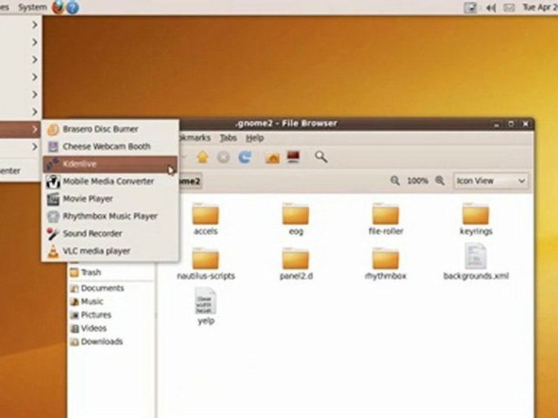This screenshot has width=558, height=418.
Task: Start Kdenlive from the submenu
Action: [110, 164]
